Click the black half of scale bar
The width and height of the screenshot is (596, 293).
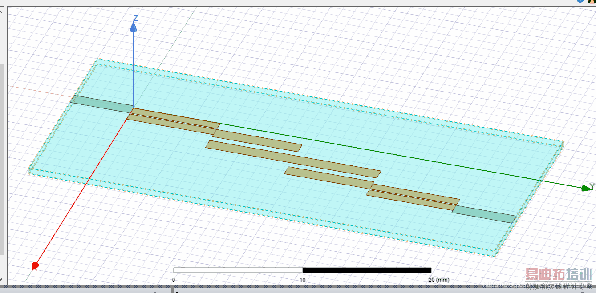[367, 270]
